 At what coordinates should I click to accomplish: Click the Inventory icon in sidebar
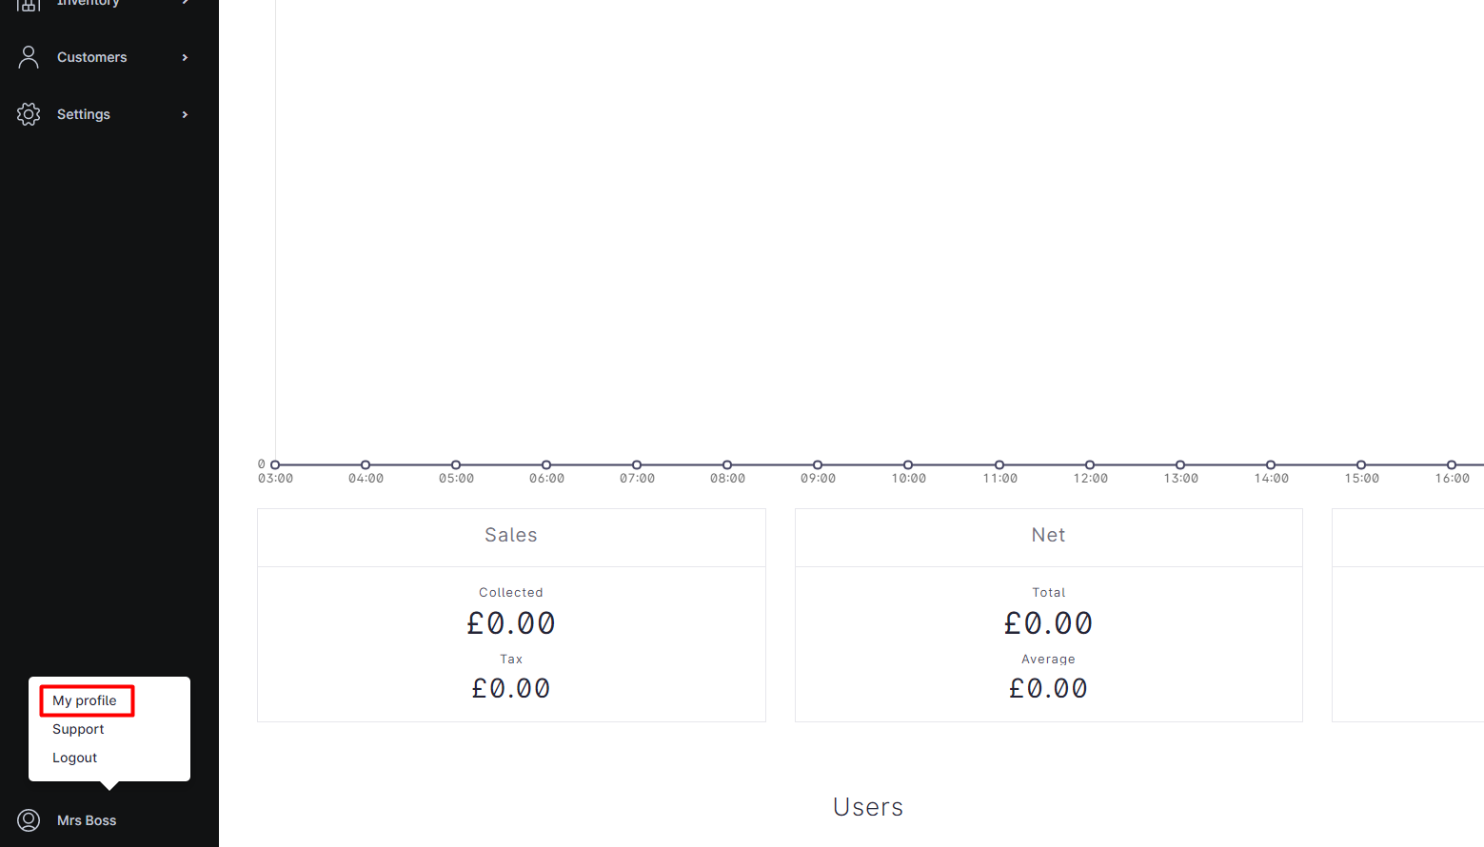point(29,5)
